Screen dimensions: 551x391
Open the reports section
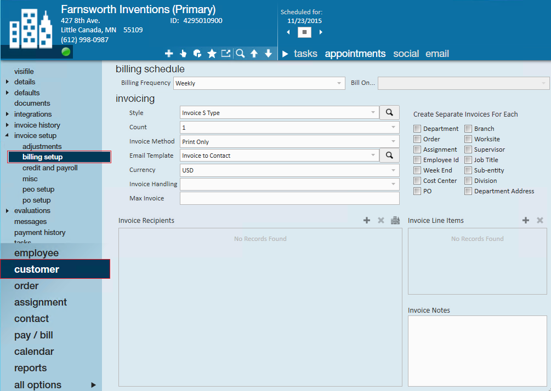click(30, 368)
